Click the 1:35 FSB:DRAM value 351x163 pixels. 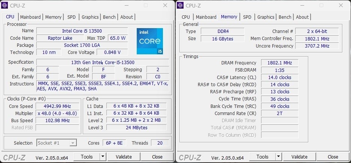[279, 70]
